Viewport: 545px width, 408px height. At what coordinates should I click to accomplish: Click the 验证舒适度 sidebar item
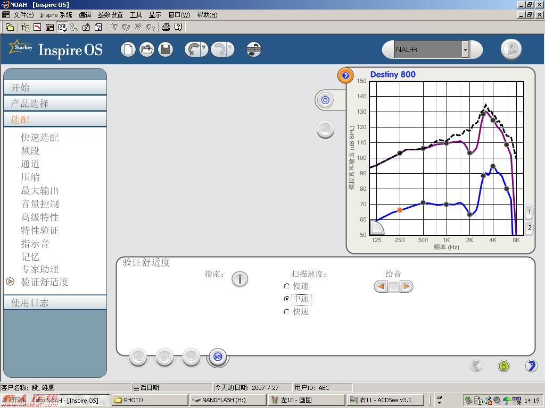(x=45, y=282)
